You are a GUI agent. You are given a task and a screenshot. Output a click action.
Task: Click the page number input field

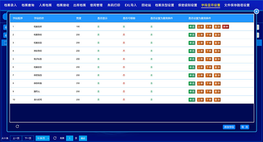click(x=70, y=138)
